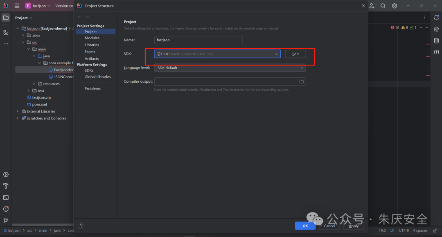Open the fastjson project switcher dropdown
This screenshot has height=237, width=442.
tap(38, 6)
